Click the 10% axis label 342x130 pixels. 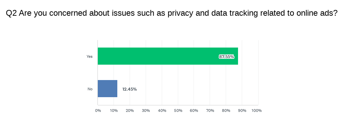tap(114, 110)
